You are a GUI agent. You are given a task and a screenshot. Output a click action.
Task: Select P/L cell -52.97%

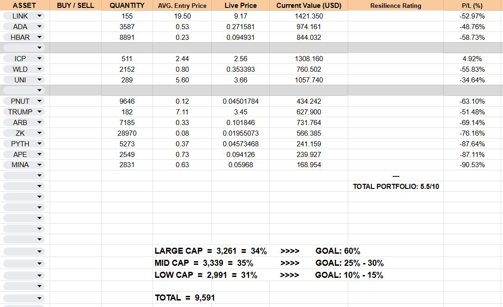pyautogui.click(x=472, y=16)
